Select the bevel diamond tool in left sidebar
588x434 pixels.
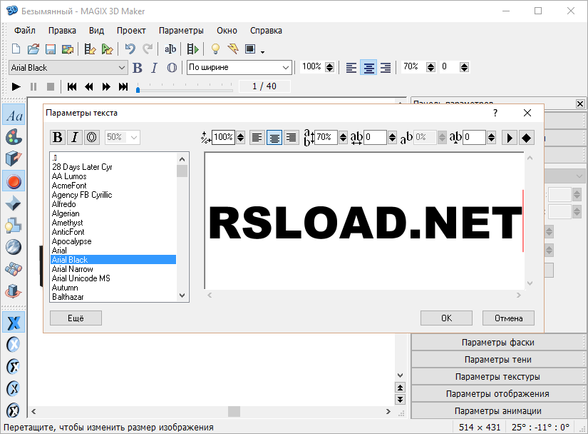[x=14, y=203]
